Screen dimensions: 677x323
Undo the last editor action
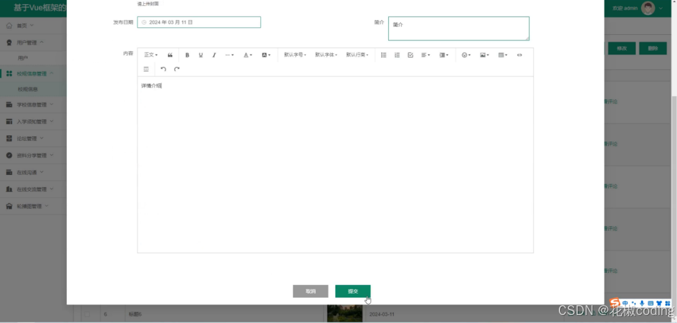point(163,69)
